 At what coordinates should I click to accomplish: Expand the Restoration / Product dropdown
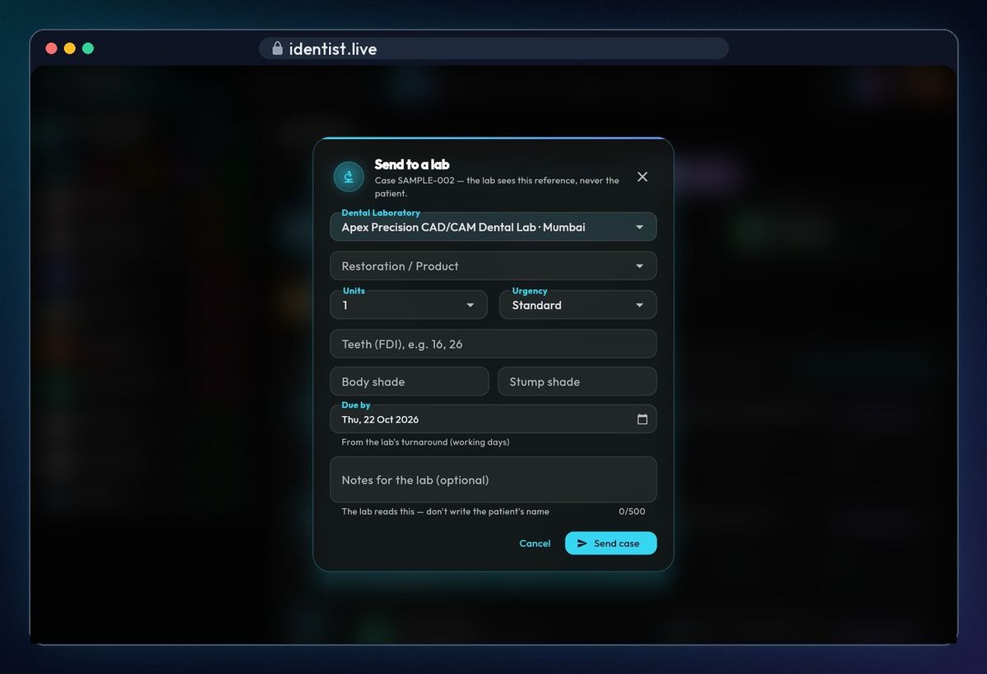(493, 265)
